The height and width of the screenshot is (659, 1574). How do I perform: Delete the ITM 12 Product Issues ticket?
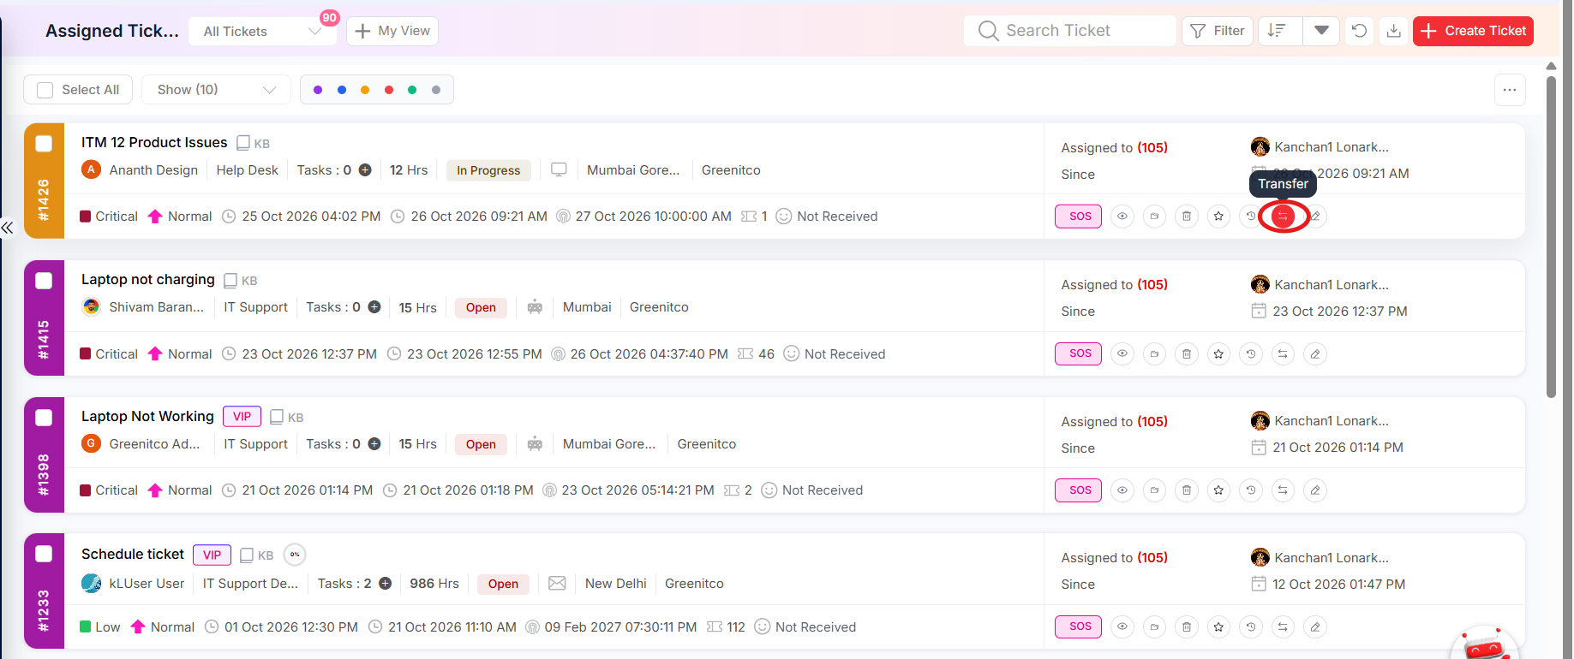1187,217
